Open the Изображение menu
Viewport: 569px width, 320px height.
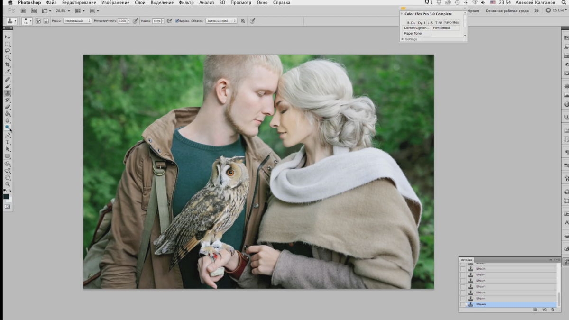pyautogui.click(x=115, y=3)
